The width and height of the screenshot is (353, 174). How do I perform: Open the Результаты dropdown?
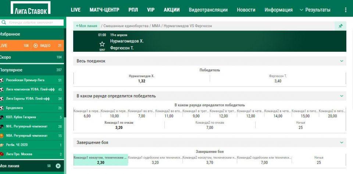[x=315, y=10]
